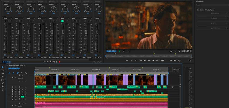229x108 pixels.
Task: Export frame with camera icon
Action: (x=175, y=61)
